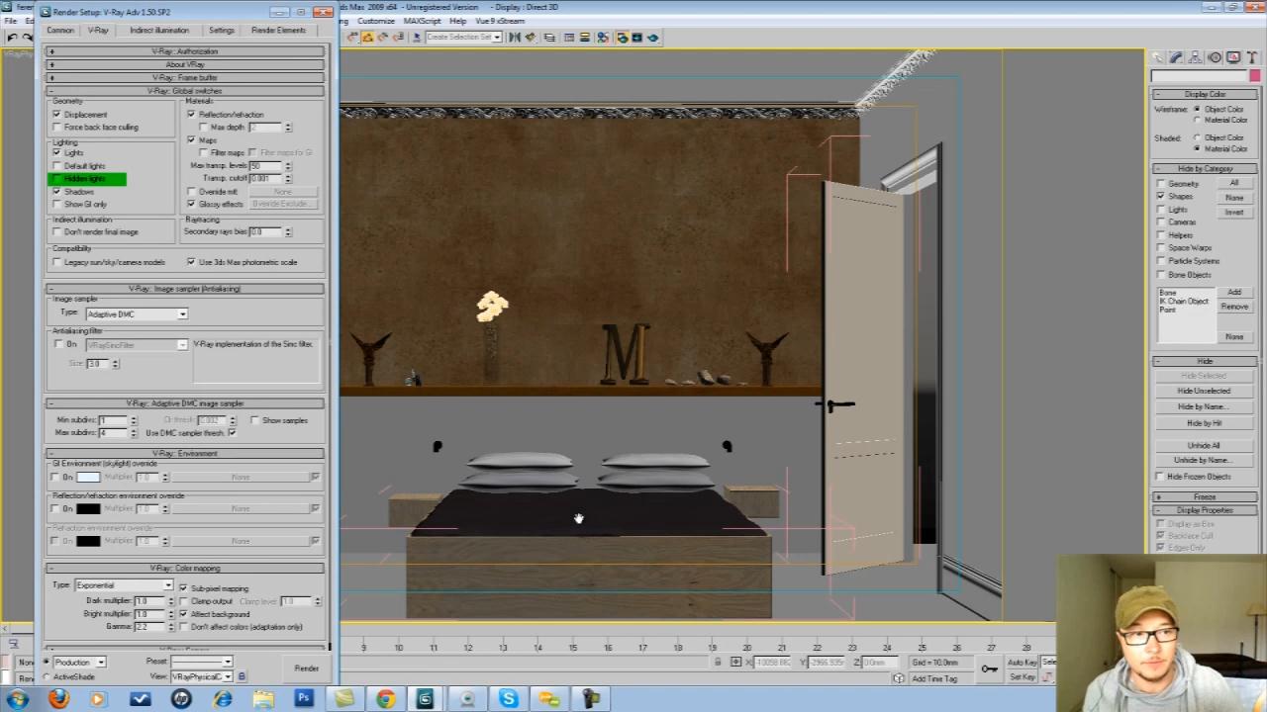This screenshot has width=1267, height=712.
Task: Open the Display command panel tab
Action: coord(1233,58)
